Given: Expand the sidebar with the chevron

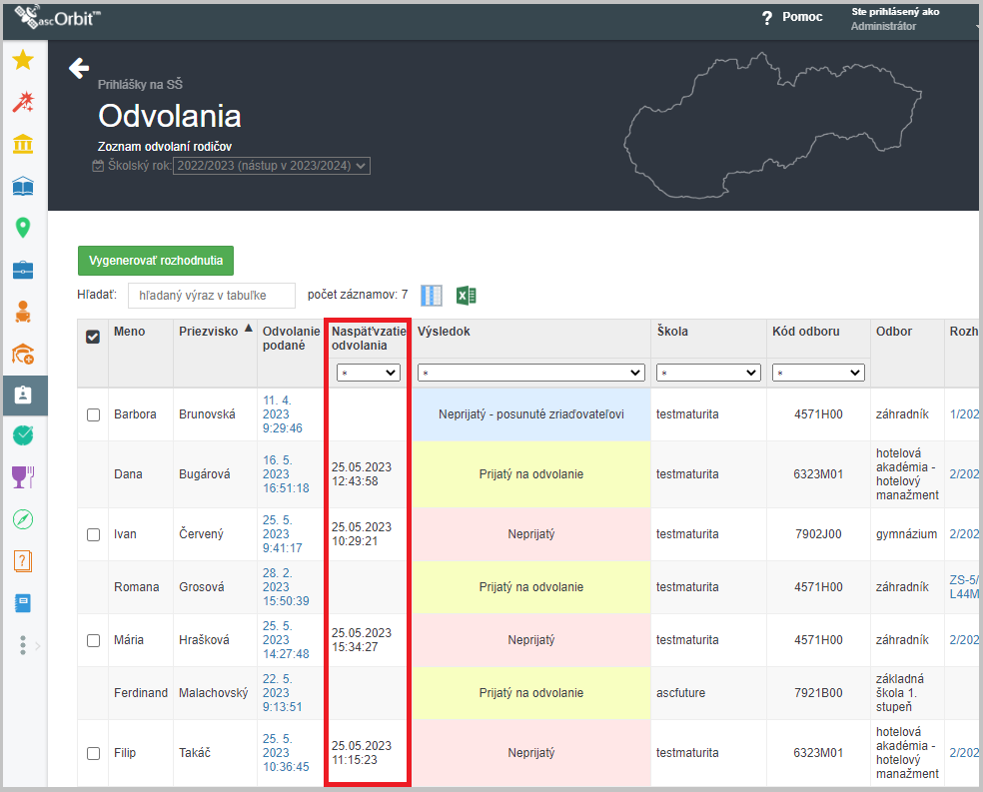Looking at the screenshot, I should click(38, 645).
